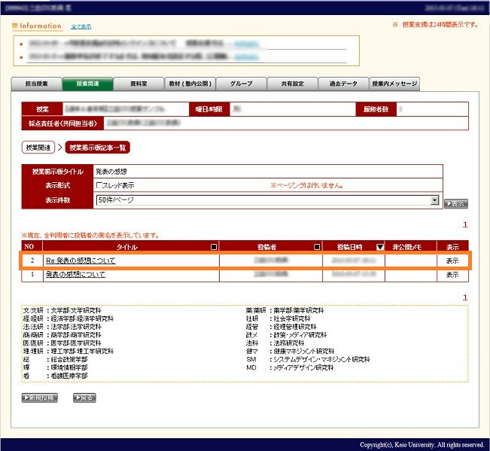Image resolution: width=490 pixels, height=451 pixels.
Task: Open the 共有設定 tab
Action: tap(292, 84)
